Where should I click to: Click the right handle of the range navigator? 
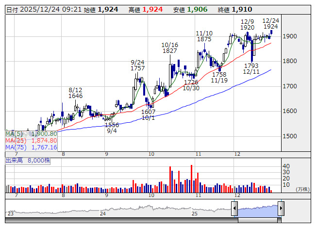[x=281, y=209]
